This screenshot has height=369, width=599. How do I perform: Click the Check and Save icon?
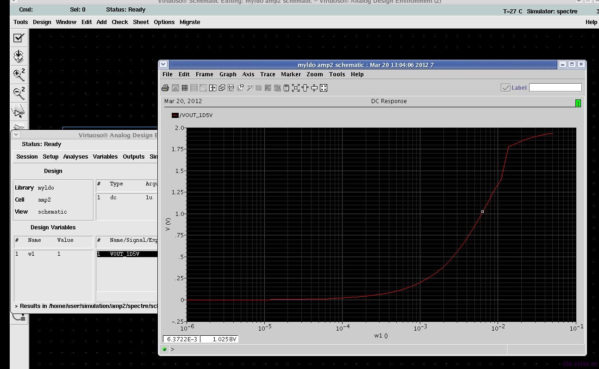click(x=19, y=38)
